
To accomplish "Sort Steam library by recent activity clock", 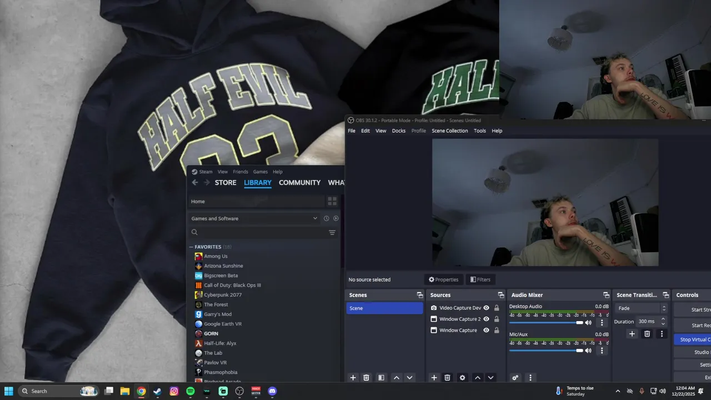I will 326,218.
